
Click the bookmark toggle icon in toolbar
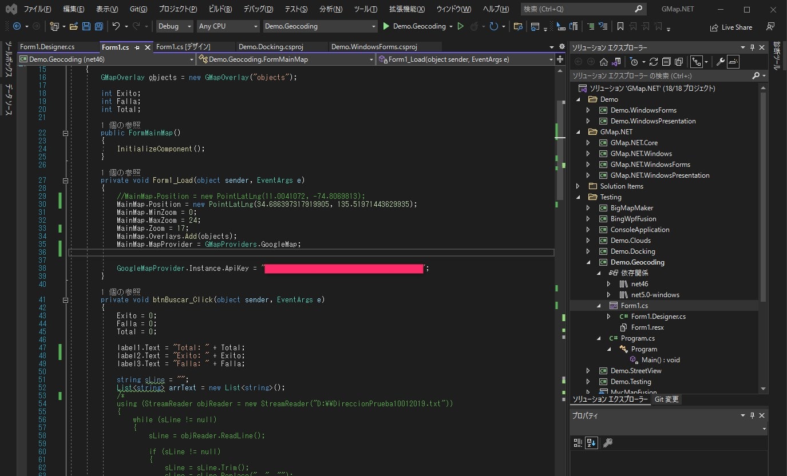click(x=620, y=26)
